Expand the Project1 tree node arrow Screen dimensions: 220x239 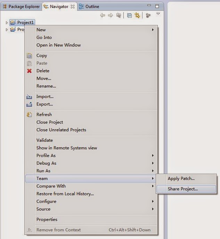coord(7,23)
